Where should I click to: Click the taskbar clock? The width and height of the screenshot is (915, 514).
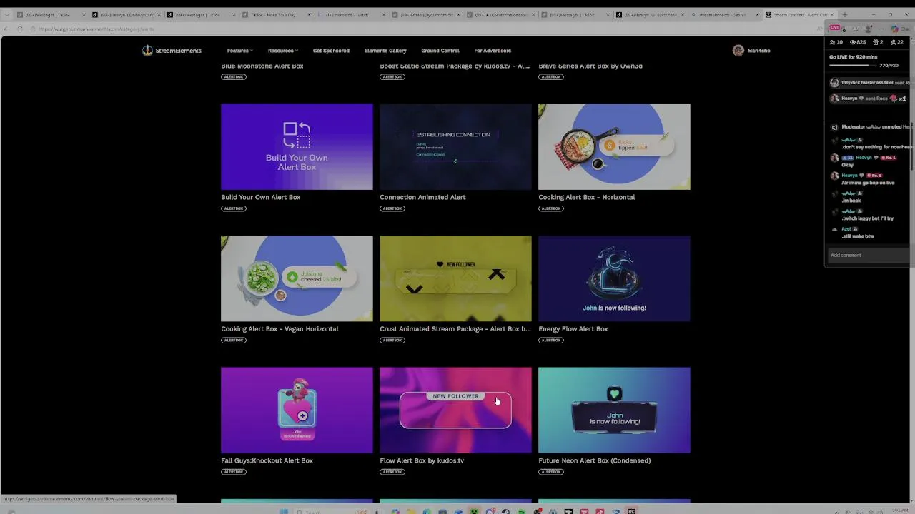pos(899,511)
